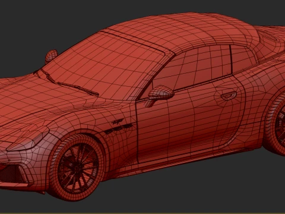This screenshot has width=285, height=214.
Task: Click the far-side mirror beyond the windshield
Action: click(x=51, y=56)
